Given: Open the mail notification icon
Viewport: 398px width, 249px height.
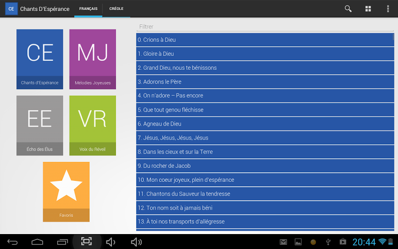Looking at the screenshot, I should 283,242.
